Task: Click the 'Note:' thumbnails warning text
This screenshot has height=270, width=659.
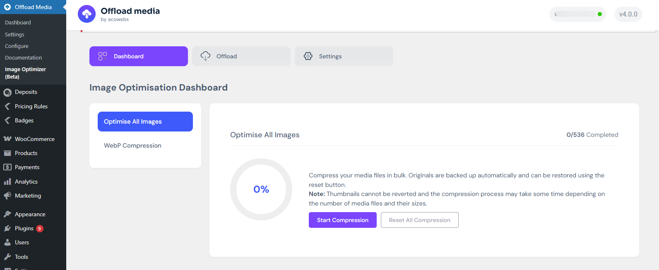Action: pos(457,198)
